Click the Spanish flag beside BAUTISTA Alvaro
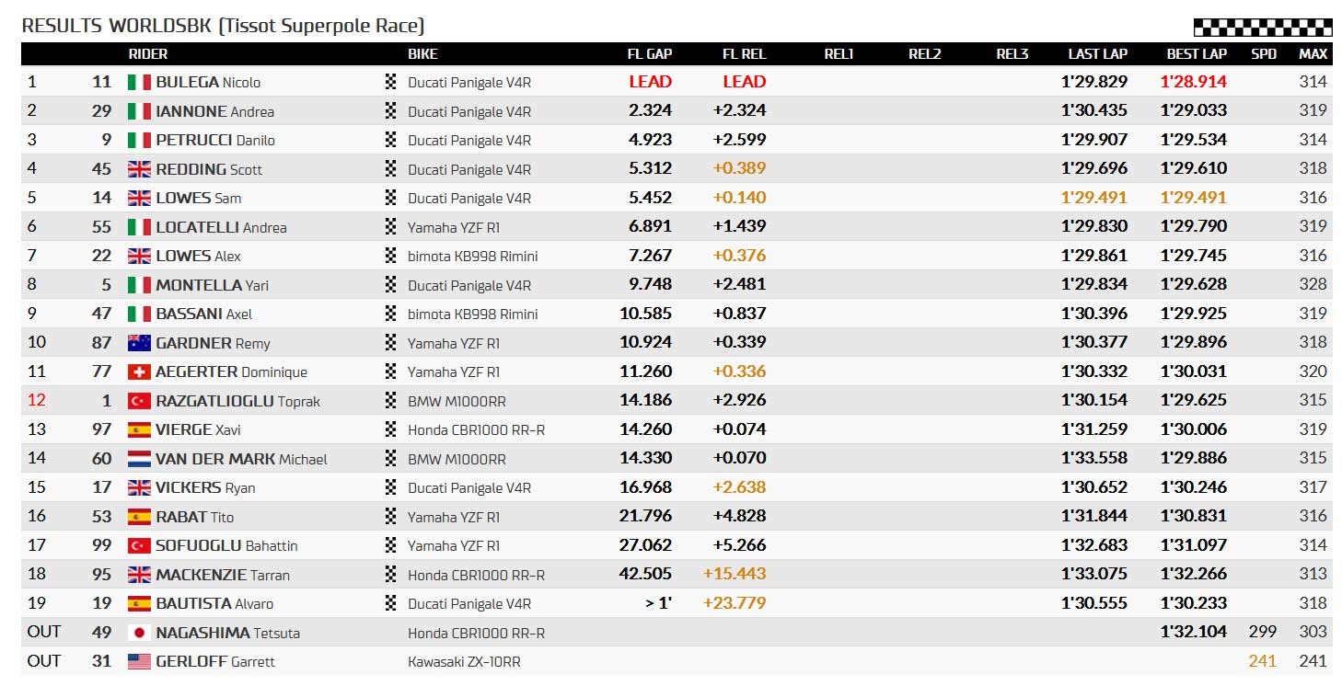This screenshot has height=686, width=1342. pyautogui.click(x=138, y=603)
